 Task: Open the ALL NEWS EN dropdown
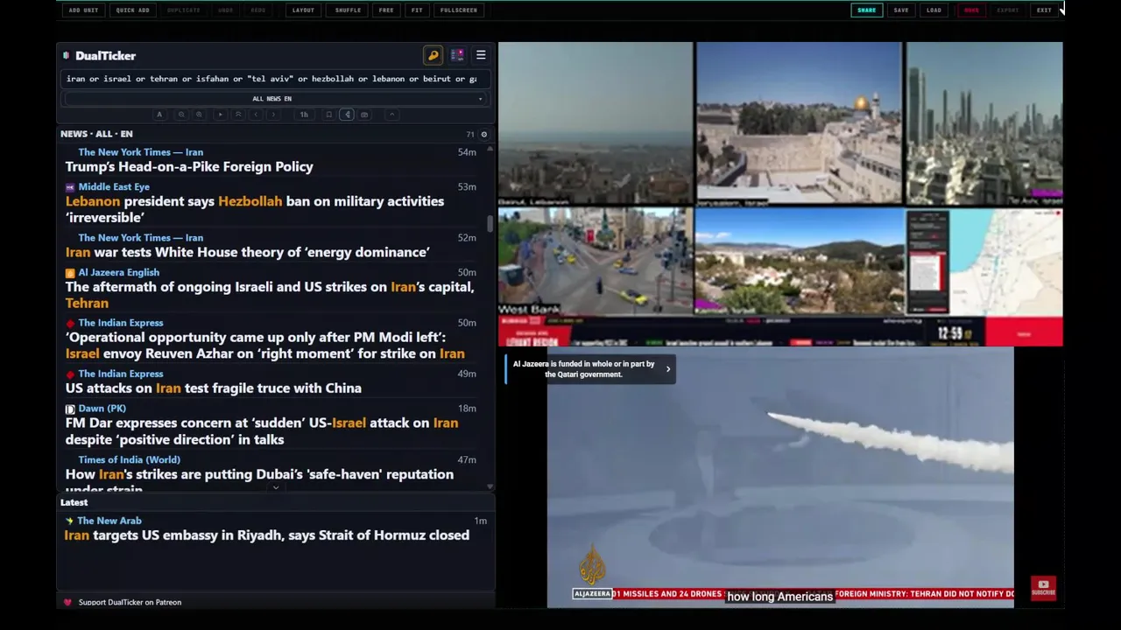click(274, 99)
